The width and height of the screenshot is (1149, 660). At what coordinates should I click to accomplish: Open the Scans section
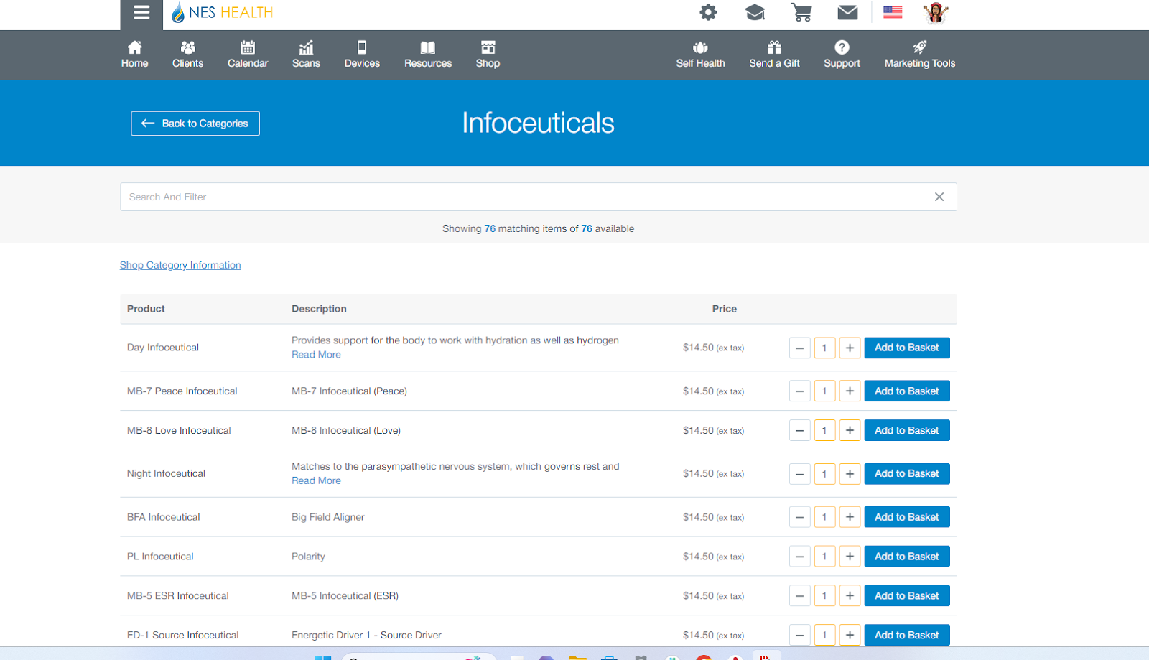point(306,55)
